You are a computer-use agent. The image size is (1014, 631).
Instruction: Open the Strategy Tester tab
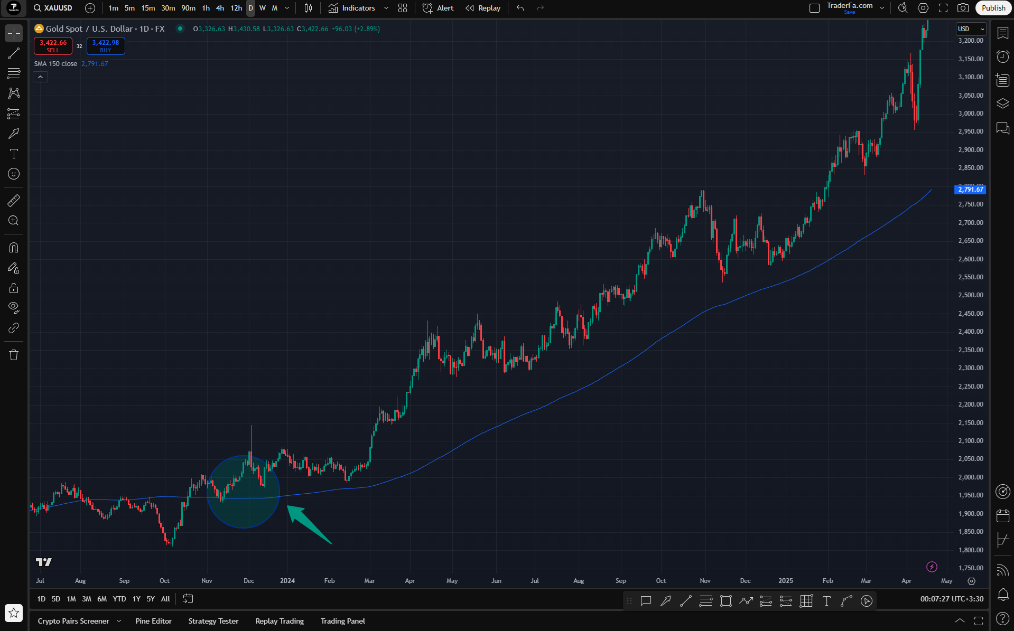tap(213, 621)
